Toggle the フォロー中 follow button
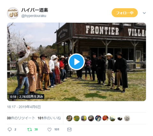This screenshot has height=136, width=153. (x=125, y=13)
